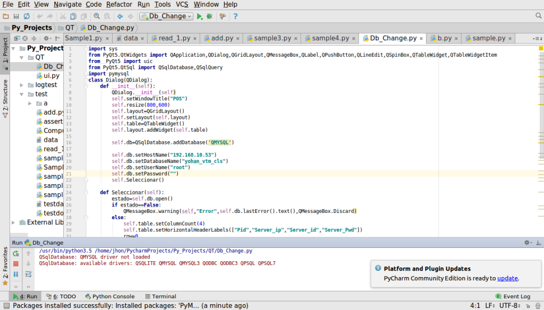Open the 6: TODO tool window
Screen dimensions: 544x310
click(x=61, y=297)
